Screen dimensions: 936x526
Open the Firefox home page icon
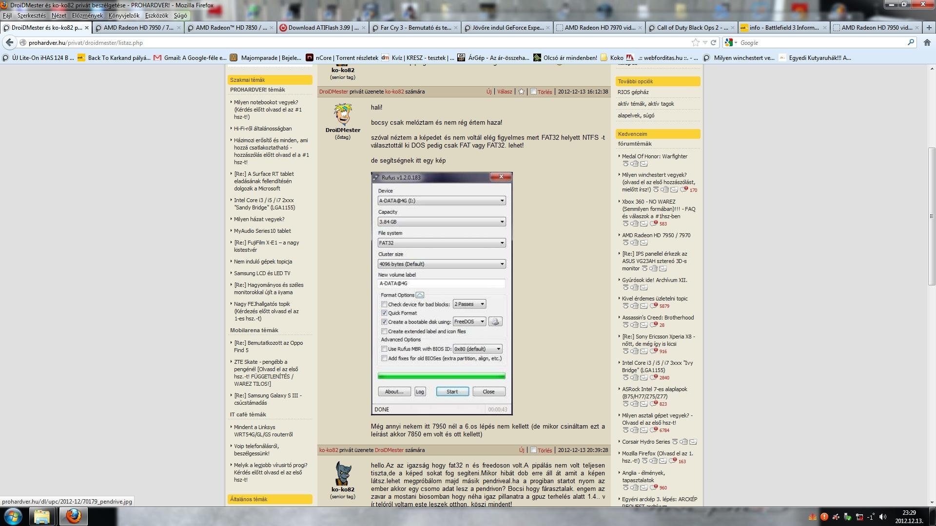[927, 43]
